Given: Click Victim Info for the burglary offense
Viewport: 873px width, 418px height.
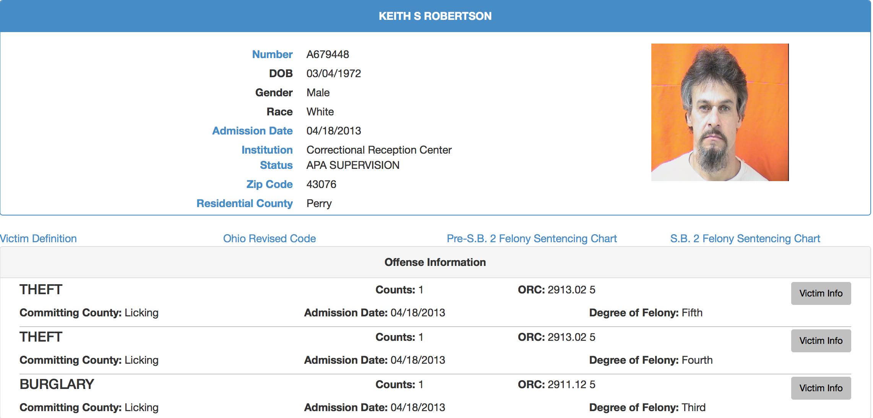Looking at the screenshot, I should coord(821,388).
